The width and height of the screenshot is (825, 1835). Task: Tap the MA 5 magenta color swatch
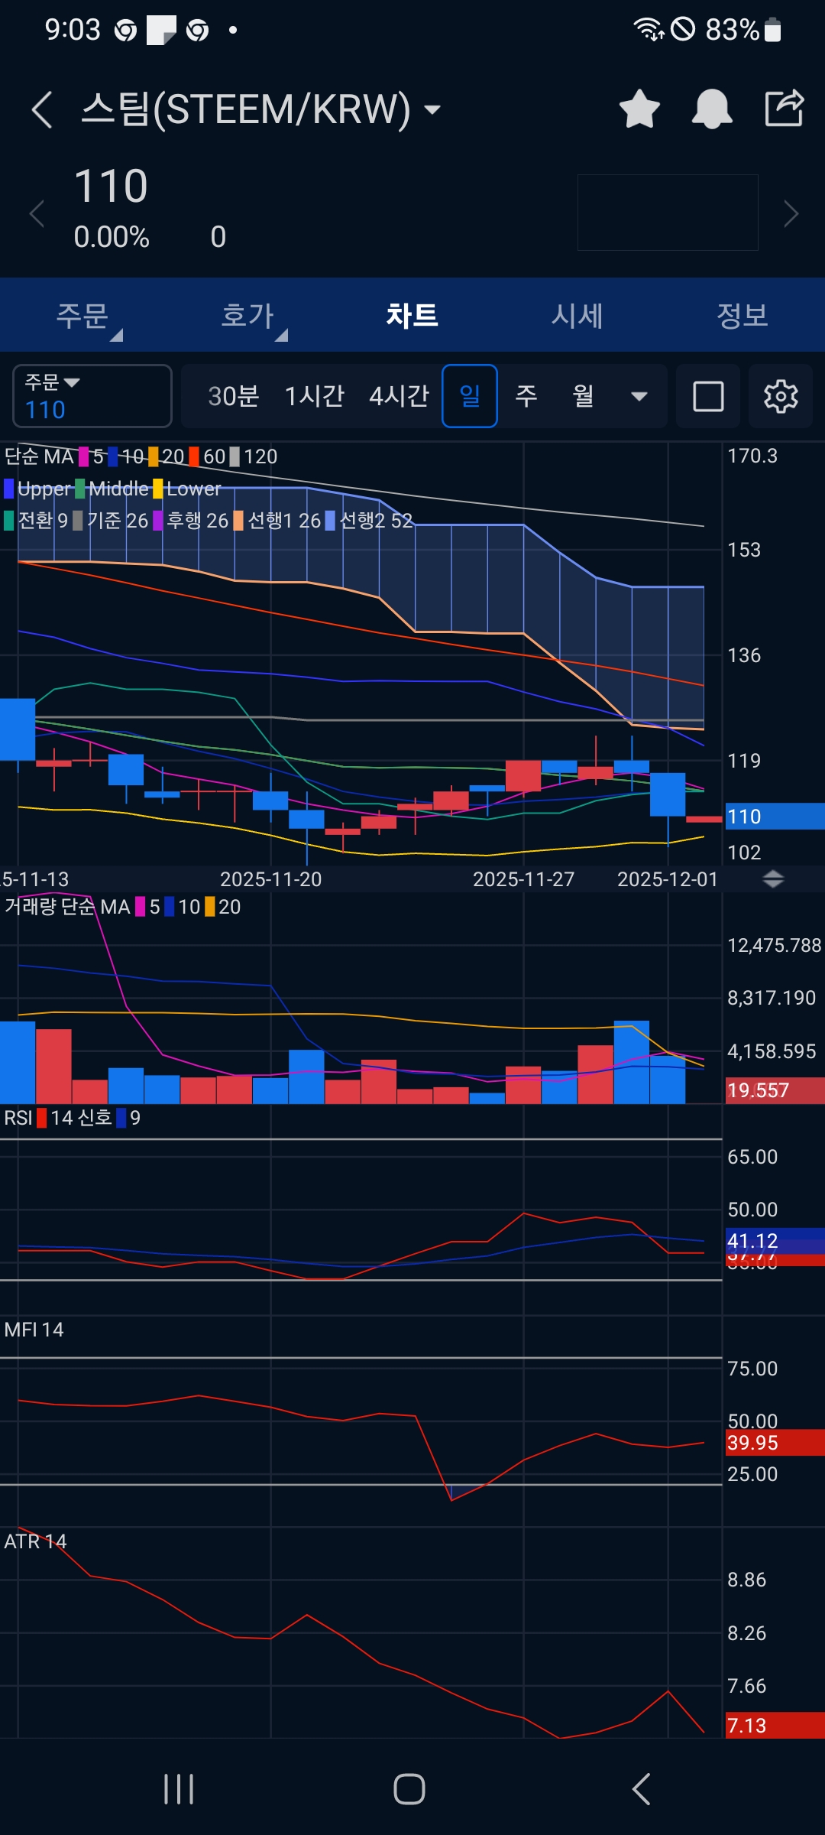84,456
